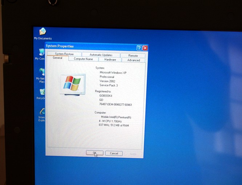
Task: Close the System Properties dialog
Action: pyautogui.click(x=145, y=48)
